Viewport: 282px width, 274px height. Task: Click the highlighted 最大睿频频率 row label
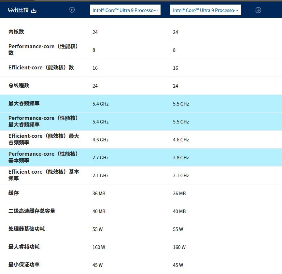point(24,104)
